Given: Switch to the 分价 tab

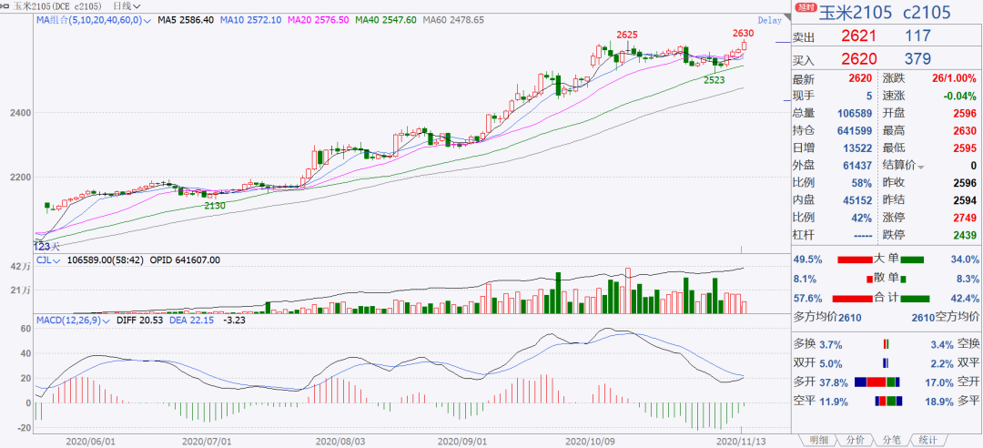Looking at the screenshot, I should [x=855, y=440].
